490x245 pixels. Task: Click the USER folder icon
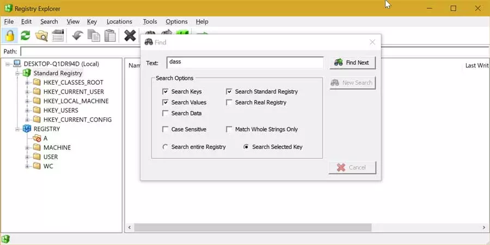pyautogui.click(x=37, y=156)
